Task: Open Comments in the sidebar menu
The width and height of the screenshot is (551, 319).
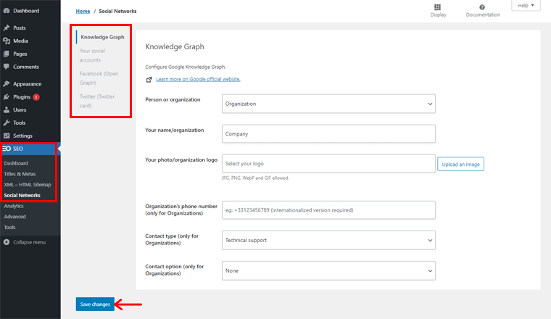Action: (26, 67)
